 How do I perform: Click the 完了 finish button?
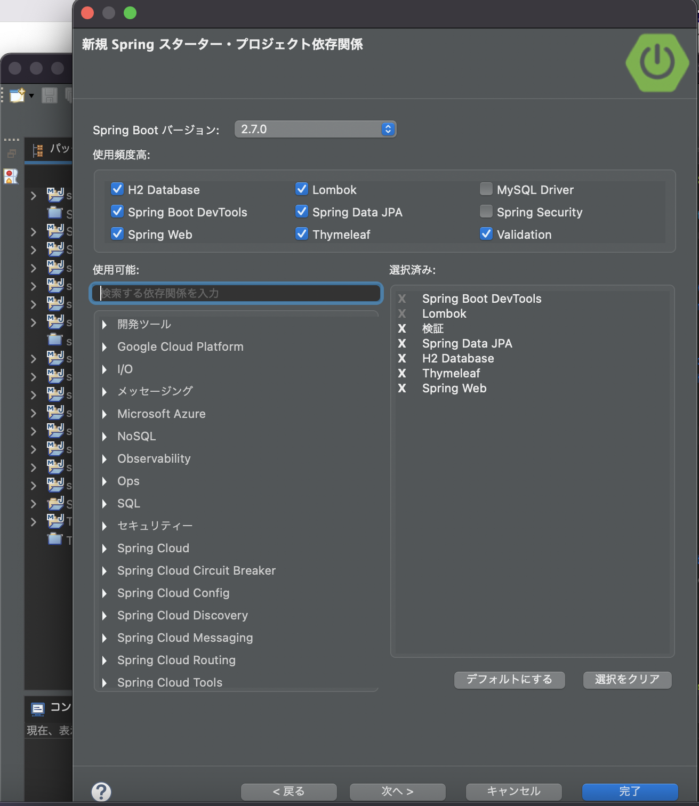tap(630, 792)
